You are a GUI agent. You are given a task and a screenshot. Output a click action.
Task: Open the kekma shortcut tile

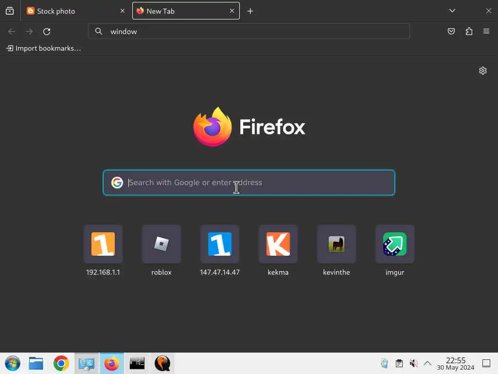pyautogui.click(x=278, y=244)
